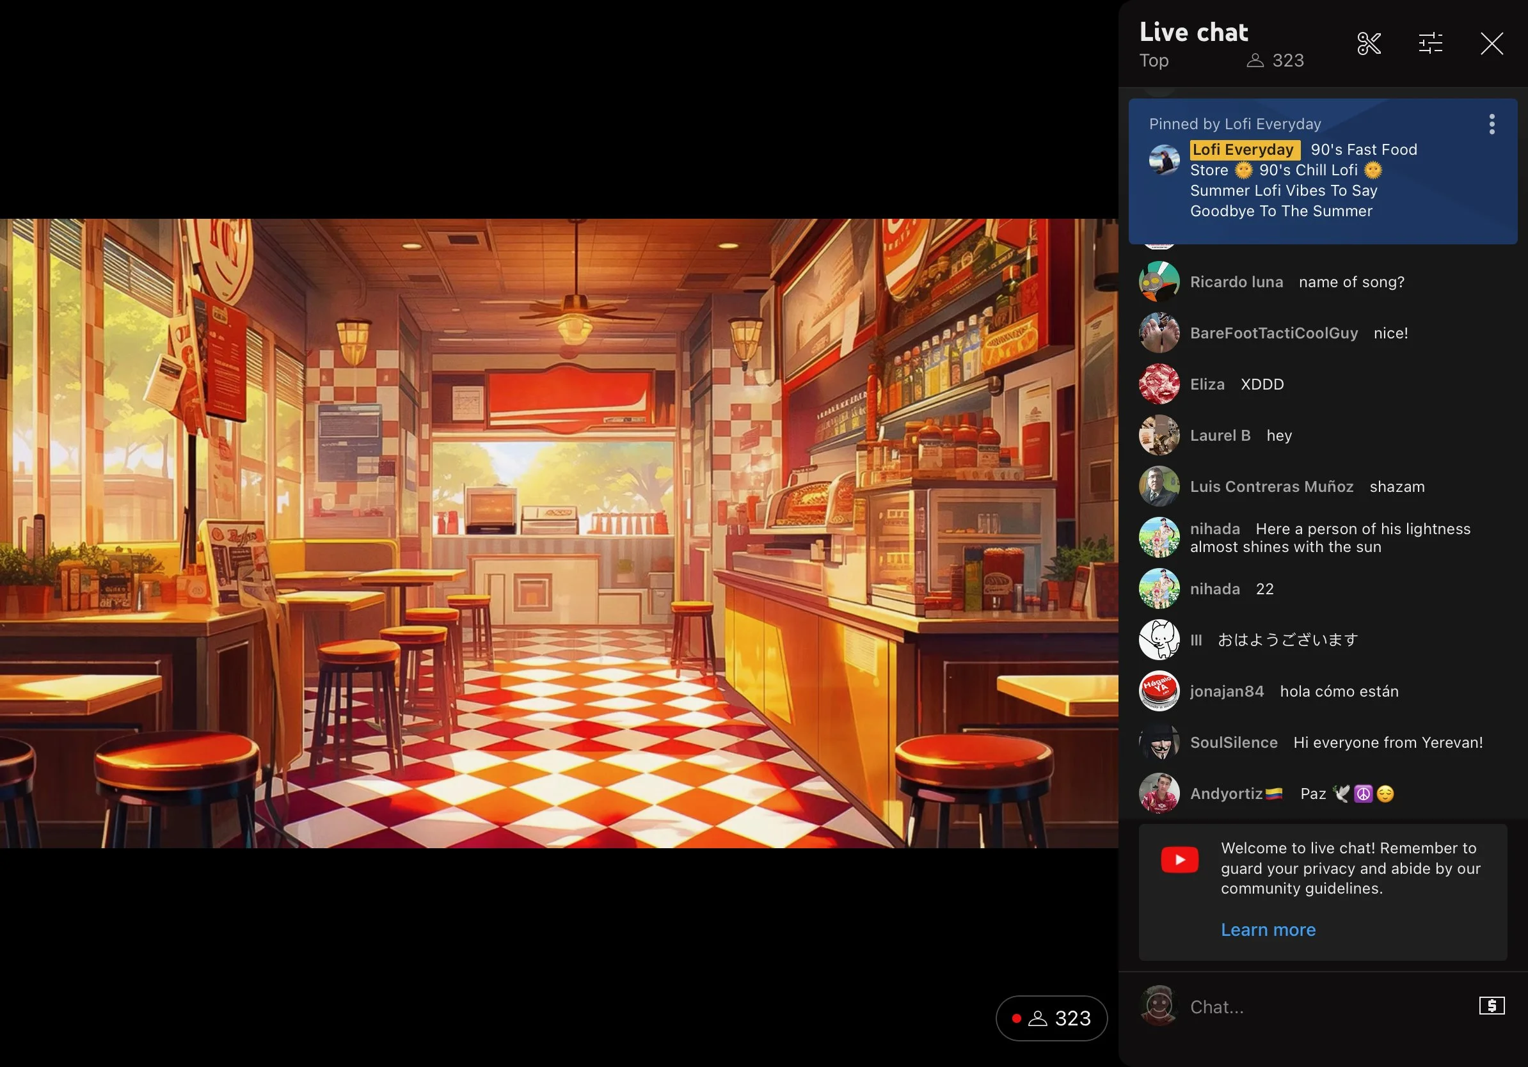Click Eliza's avatar in chat
The height and width of the screenshot is (1067, 1528).
tap(1159, 384)
